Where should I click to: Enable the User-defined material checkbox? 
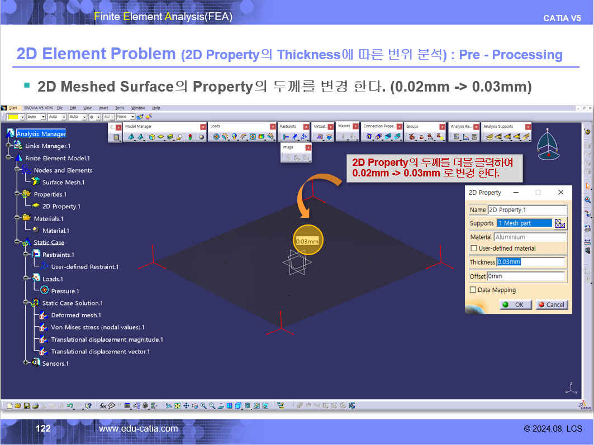tap(474, 248)
